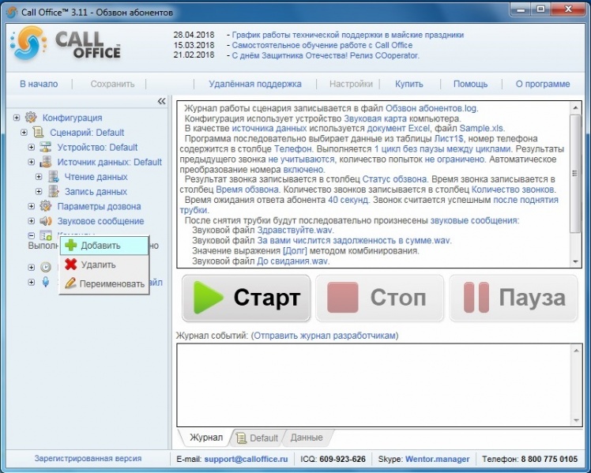This screenshot has width=591, height=473.
Task: Click the Чтение данных icon
Action: [53, 177]
